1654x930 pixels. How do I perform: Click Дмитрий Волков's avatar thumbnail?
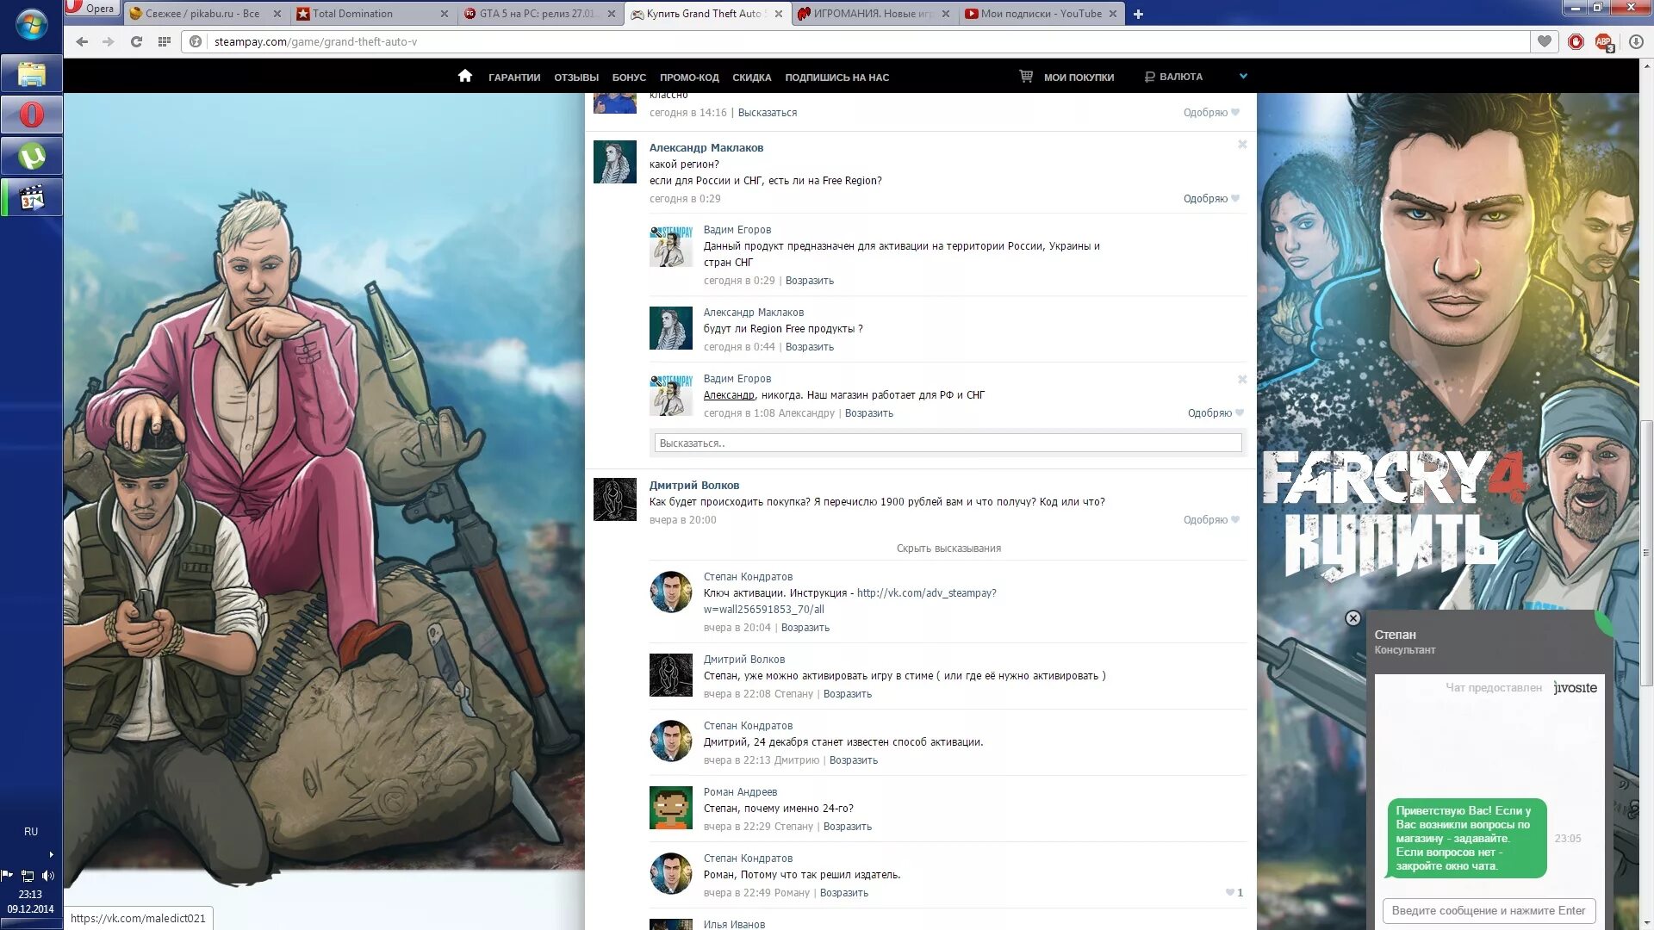[615, 499]
